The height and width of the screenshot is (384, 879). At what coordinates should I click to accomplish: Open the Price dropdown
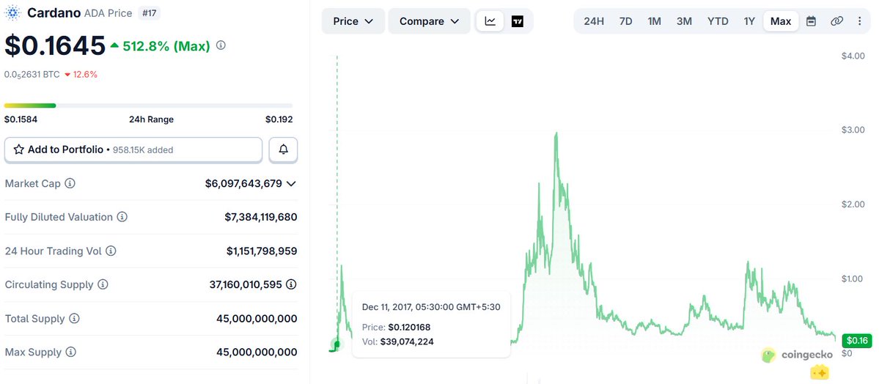pyautogui.click(x=353, y=21)
